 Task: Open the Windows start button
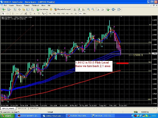[x=7, y=116]
